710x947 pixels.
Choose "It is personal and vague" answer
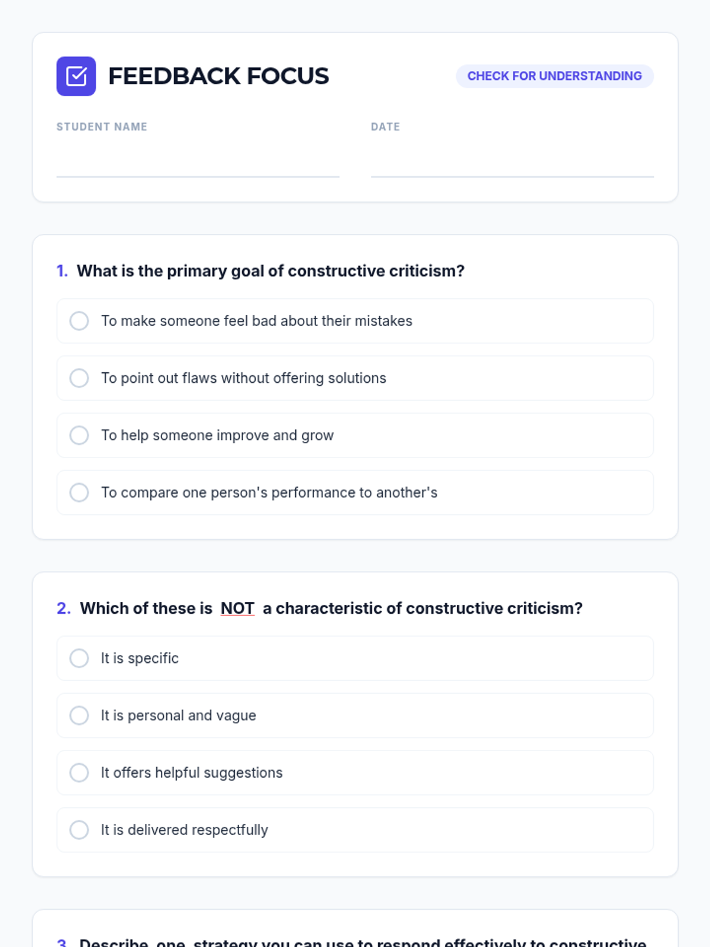click(x=79, y=716)
